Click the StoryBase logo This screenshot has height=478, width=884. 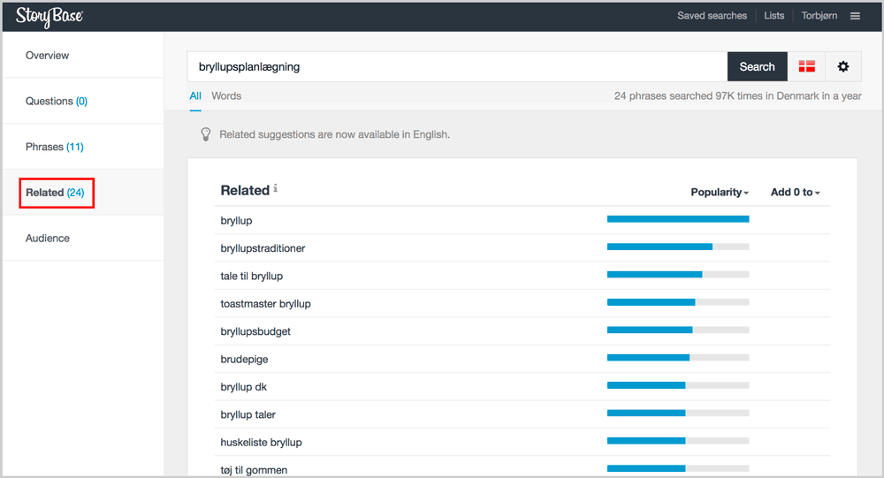click(x=50, y=17)
